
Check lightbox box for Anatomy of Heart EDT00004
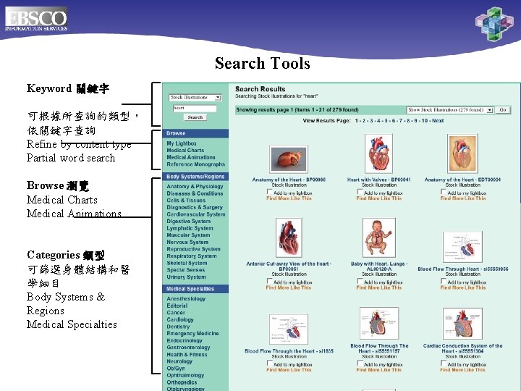coord(444,192)
